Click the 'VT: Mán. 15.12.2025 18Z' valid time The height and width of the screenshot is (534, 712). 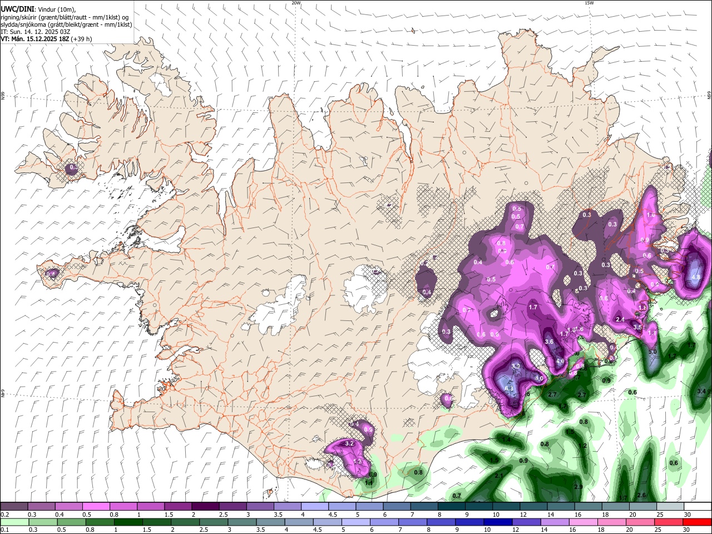pyautogui.click(x=35, y=39)
